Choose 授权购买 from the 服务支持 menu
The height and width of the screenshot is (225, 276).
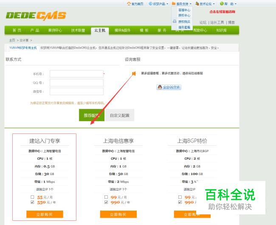click(184, 22)
